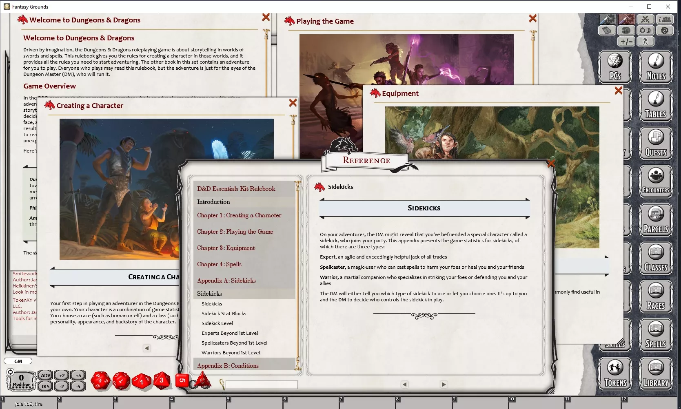Image resolution: width=681 pixels, height=409 pixels.
Task: Open the Party Sheet info icon
Action: [665, 19]
